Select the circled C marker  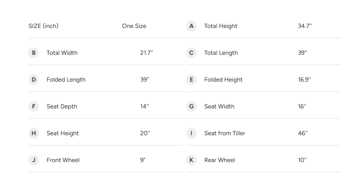tap(191, 53)
